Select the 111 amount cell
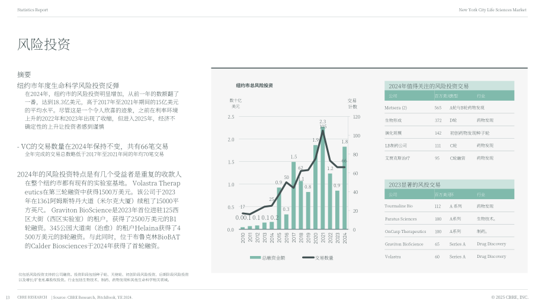 (x=438, y=146)
